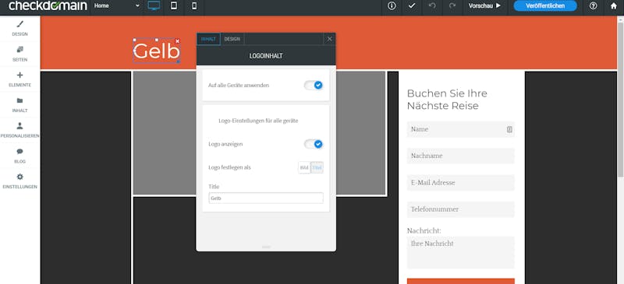Close the Logoinhalt panel
Viewport: 624px width, 284px height.
329,39
